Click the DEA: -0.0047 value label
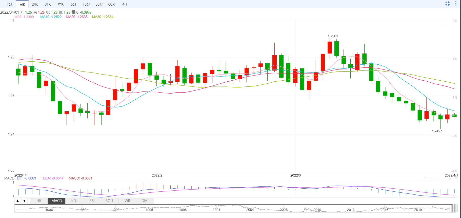This screenshot has height=218, width=461. 53,178
